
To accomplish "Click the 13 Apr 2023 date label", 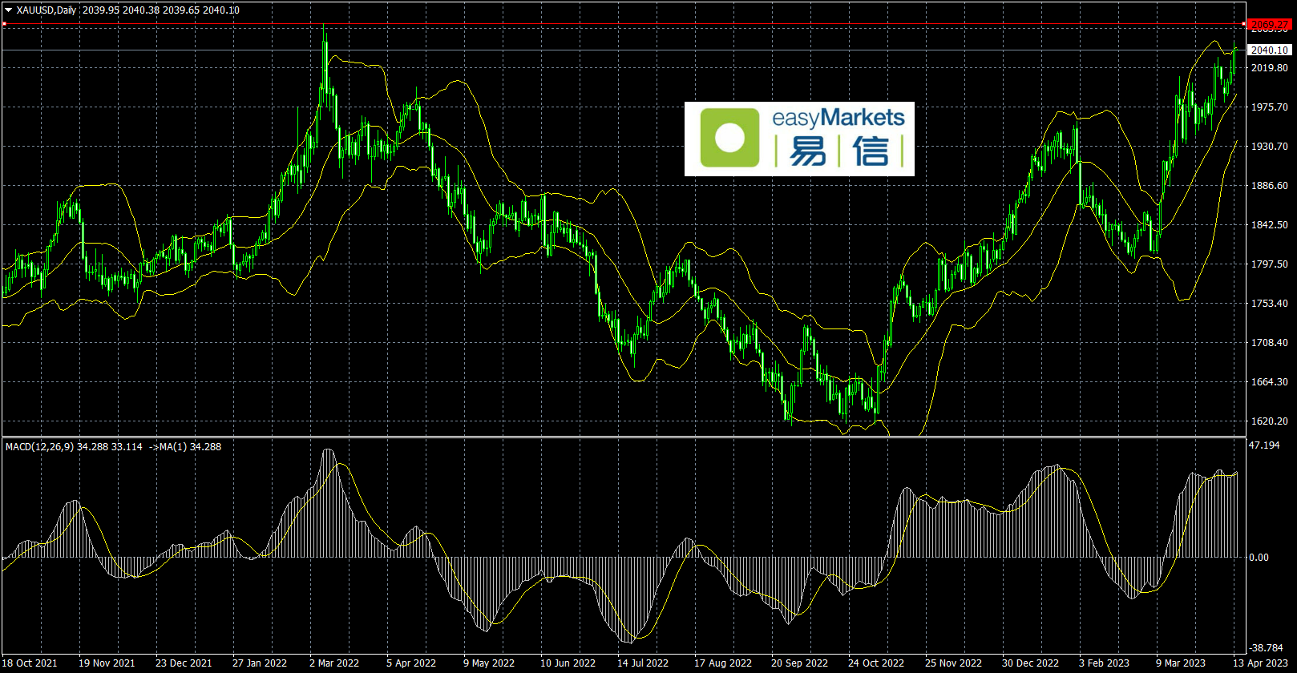I will click(1259, 663).
